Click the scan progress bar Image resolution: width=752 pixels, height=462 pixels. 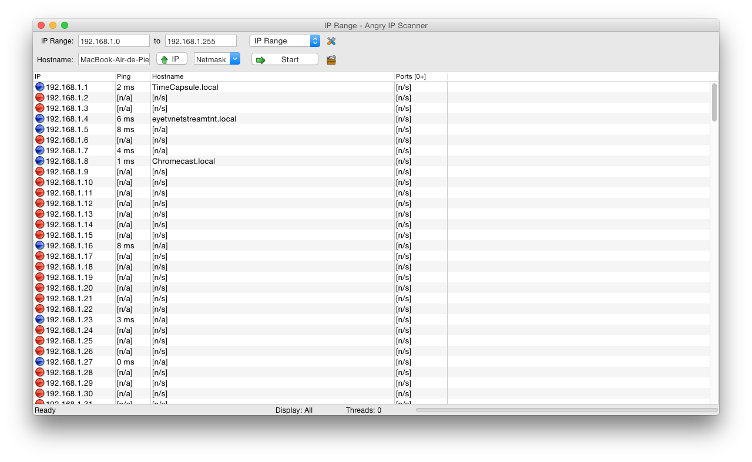567,410
